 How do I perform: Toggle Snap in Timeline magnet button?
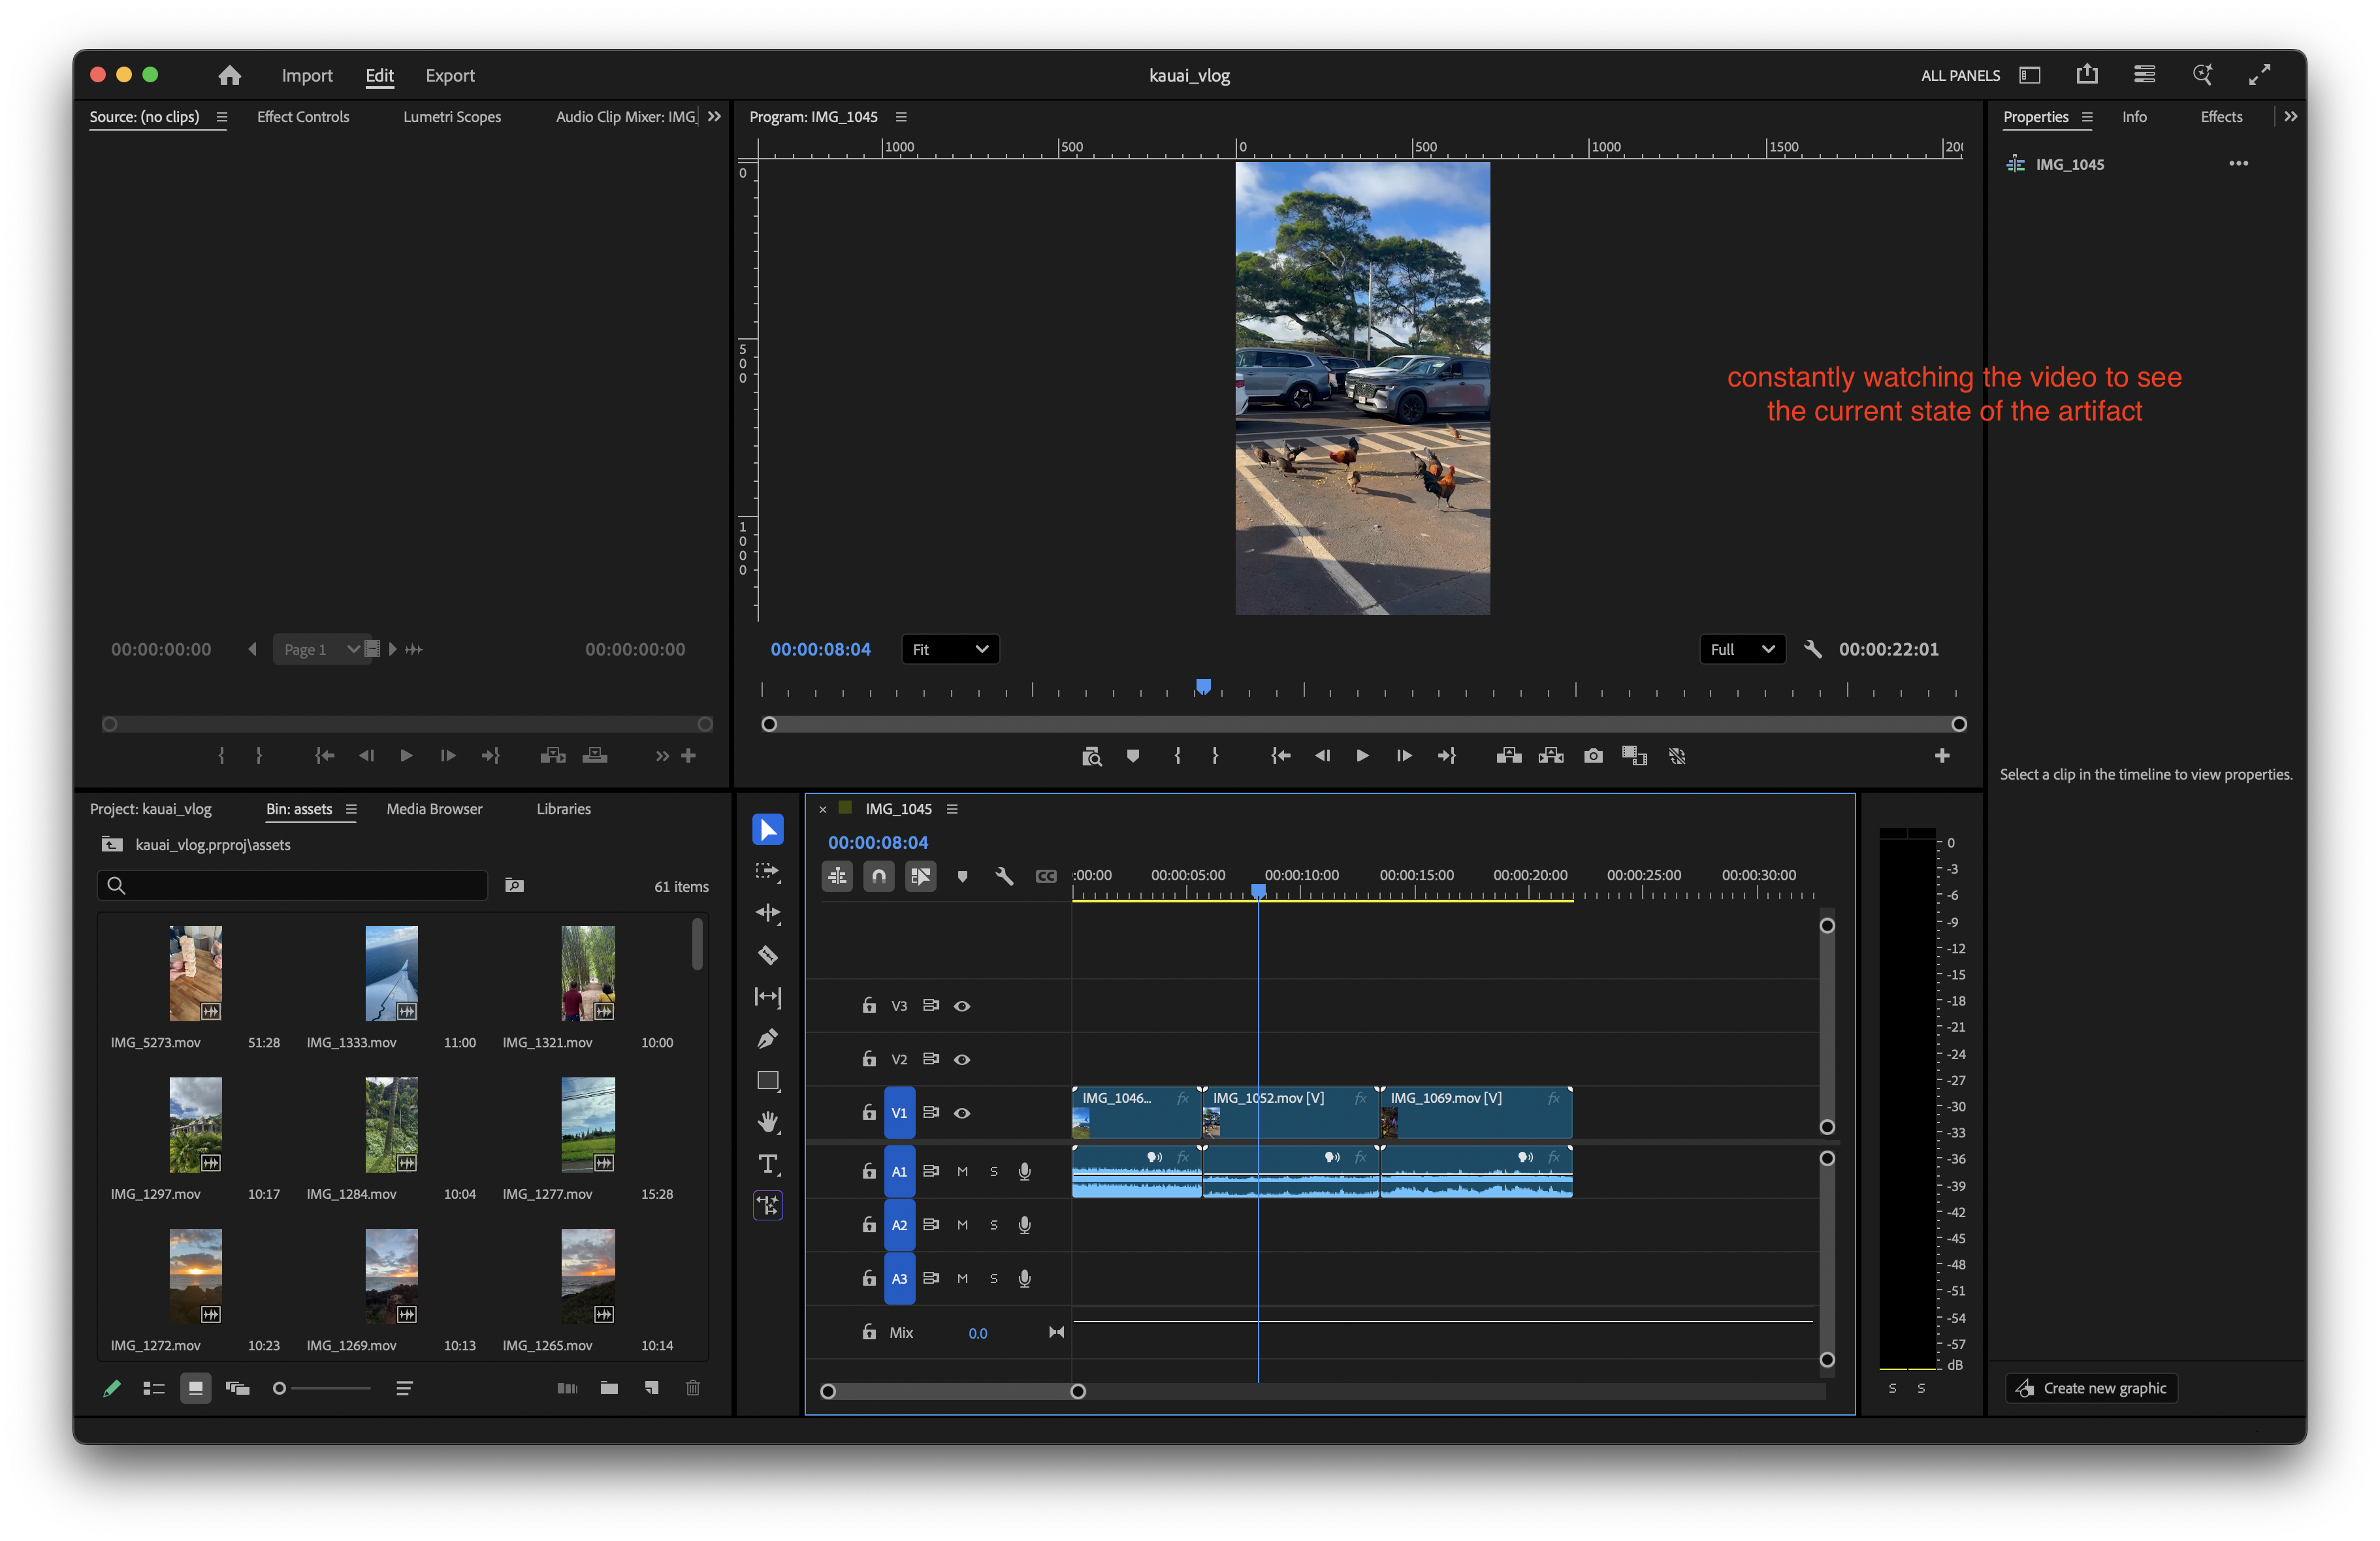(878, 877)
